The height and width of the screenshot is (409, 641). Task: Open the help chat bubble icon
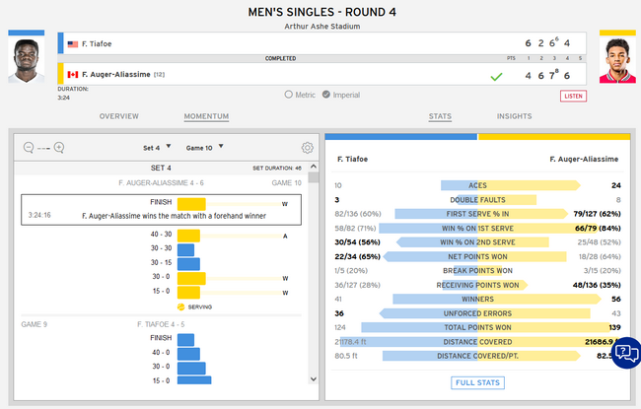(x=624, y=352)
